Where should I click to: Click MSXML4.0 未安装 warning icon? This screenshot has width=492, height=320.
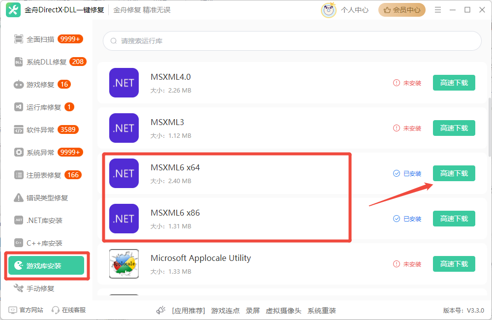(x=397, y=83)
